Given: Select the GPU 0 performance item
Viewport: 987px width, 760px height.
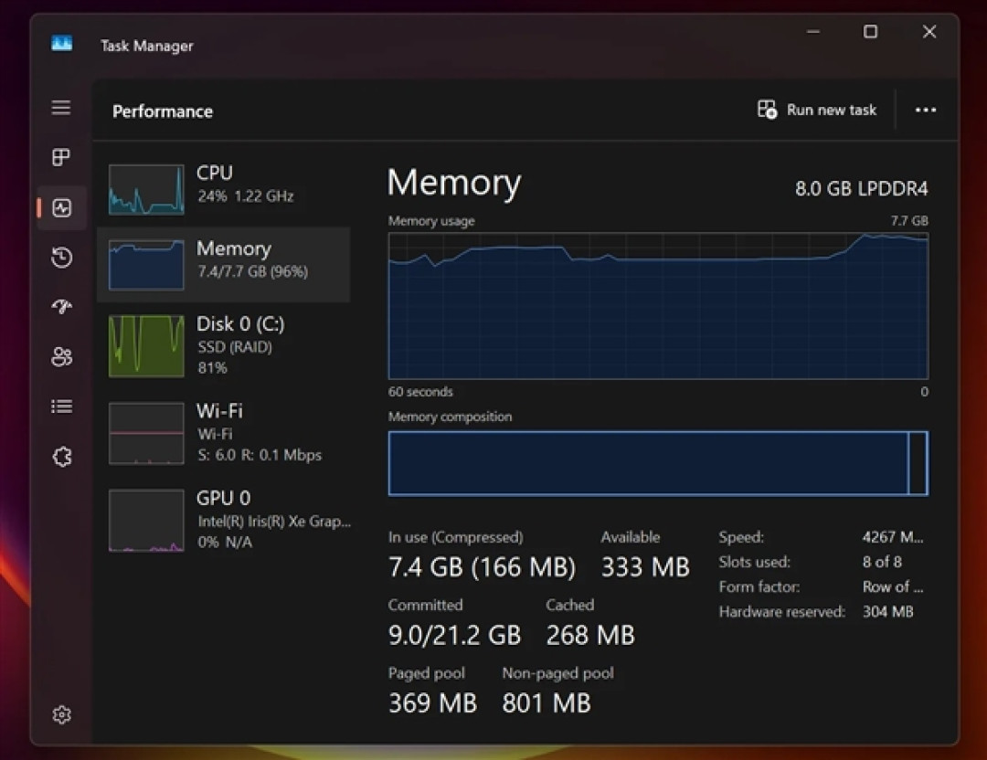Looking at the screenshot, I should (224, 520).
